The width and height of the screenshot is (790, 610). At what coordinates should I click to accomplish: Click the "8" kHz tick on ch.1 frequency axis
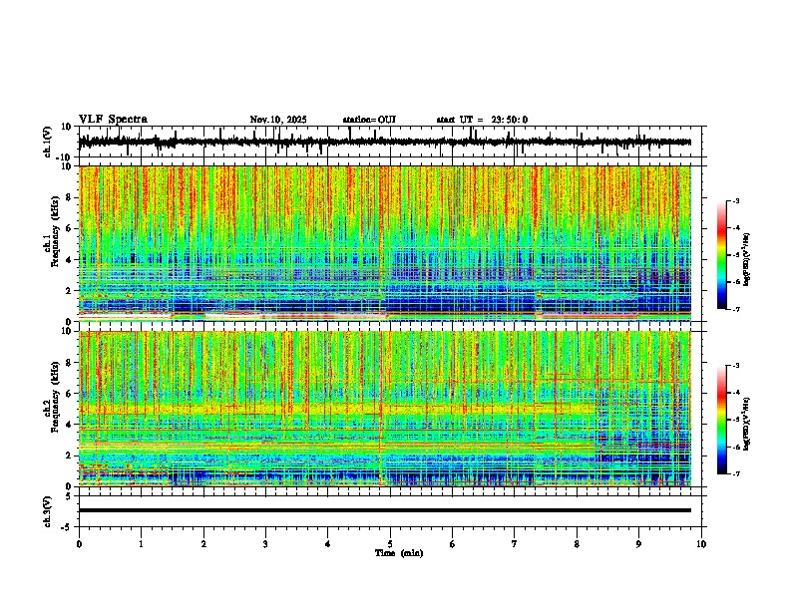pyautogui.click(x=69, y=197)
